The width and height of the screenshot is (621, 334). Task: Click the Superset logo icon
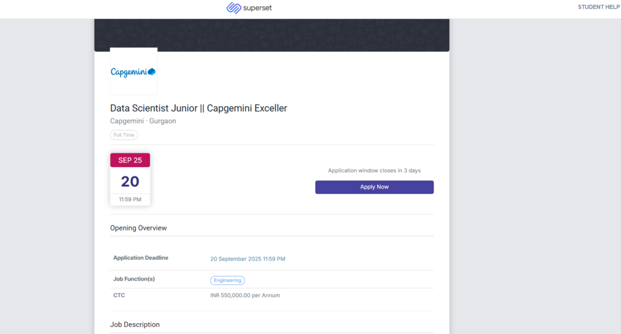233,7
